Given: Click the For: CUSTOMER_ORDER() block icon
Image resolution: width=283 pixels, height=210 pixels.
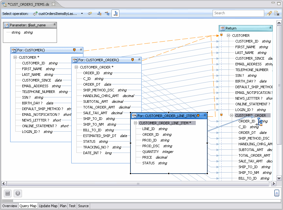Looking at the screenshot, I should coord(75,60).
